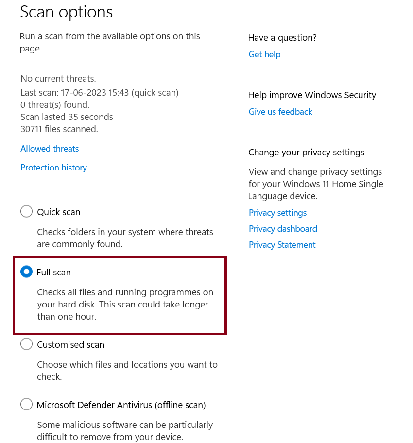Choose the Customised scan radio option
Viewport: 413px width, 443px height.
coord(26,344)
